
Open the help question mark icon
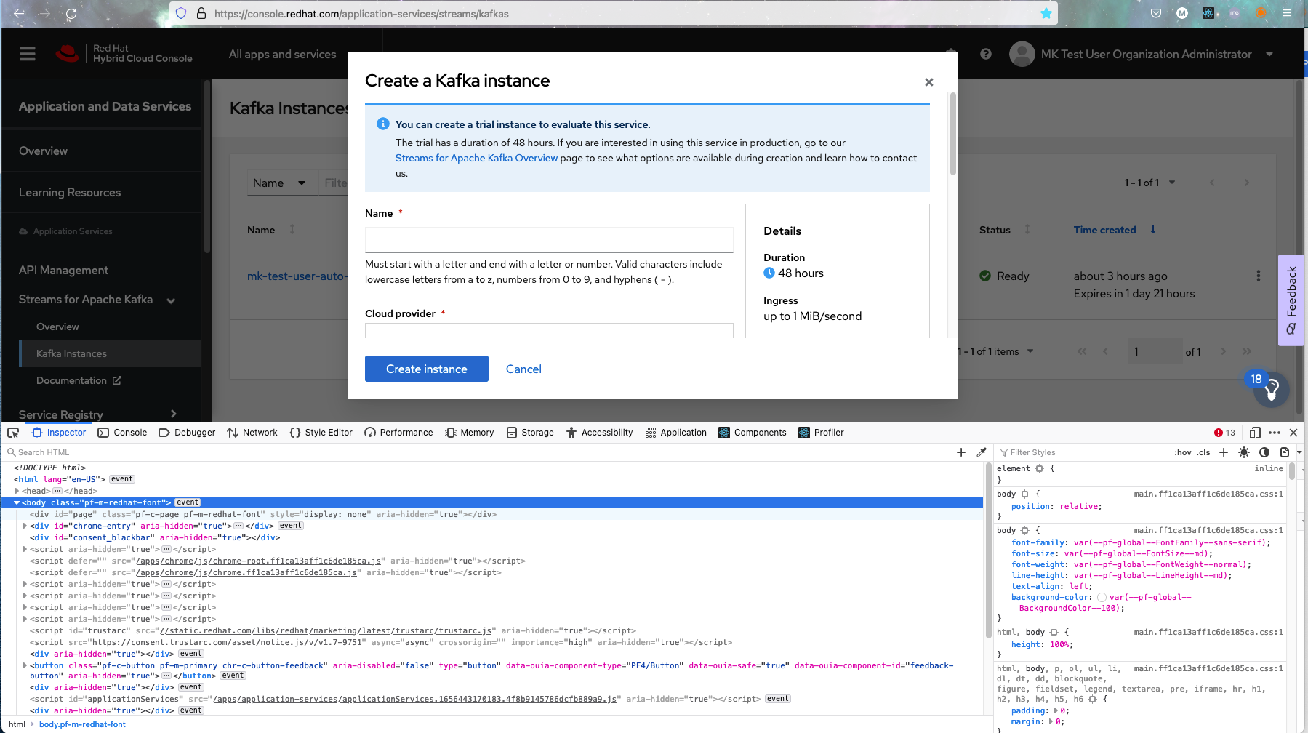coord(986,54)
